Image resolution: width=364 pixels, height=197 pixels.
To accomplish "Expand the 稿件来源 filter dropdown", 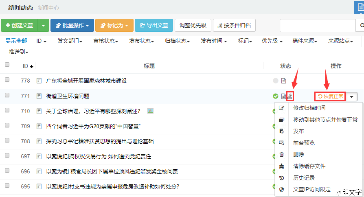I will (x=305, y=41).
